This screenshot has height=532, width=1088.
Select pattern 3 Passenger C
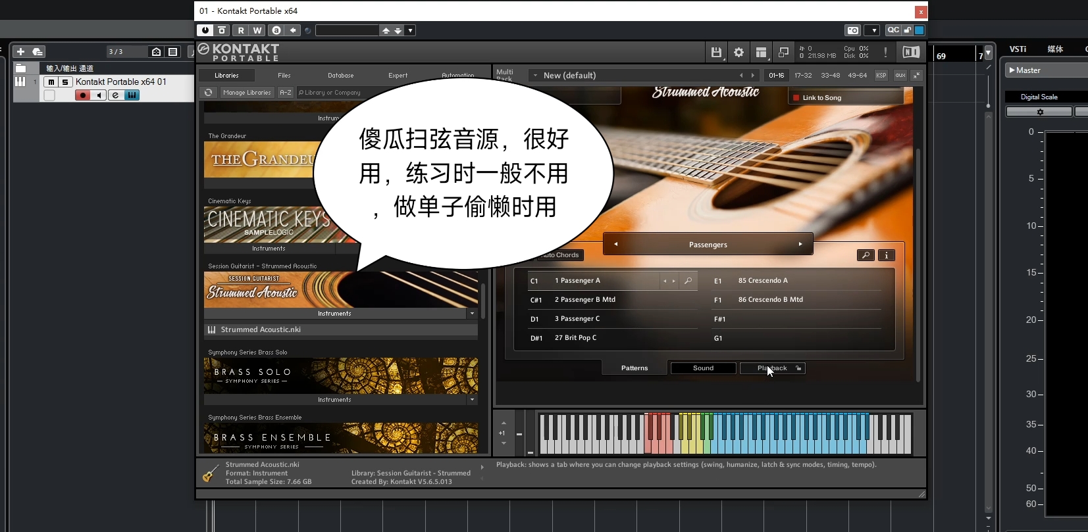(577, 319)
